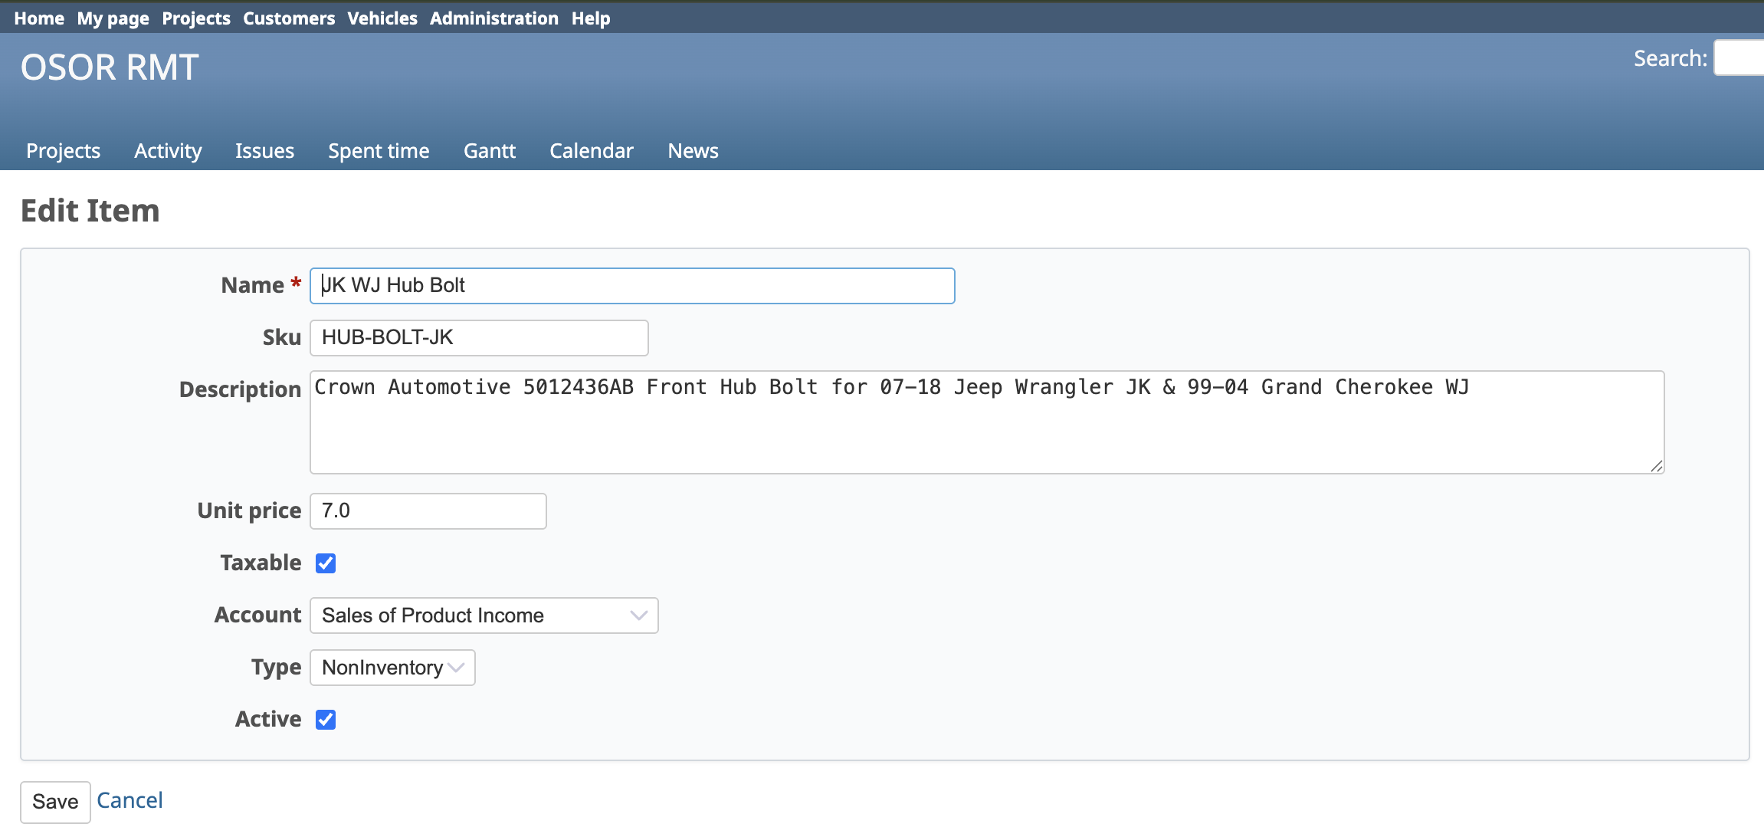Screen dimensions: 1764x837
Task: Click the Save button
Action: [55, 802]
